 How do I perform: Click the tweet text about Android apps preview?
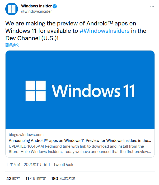pyautogui.click(x=76, y=31)
